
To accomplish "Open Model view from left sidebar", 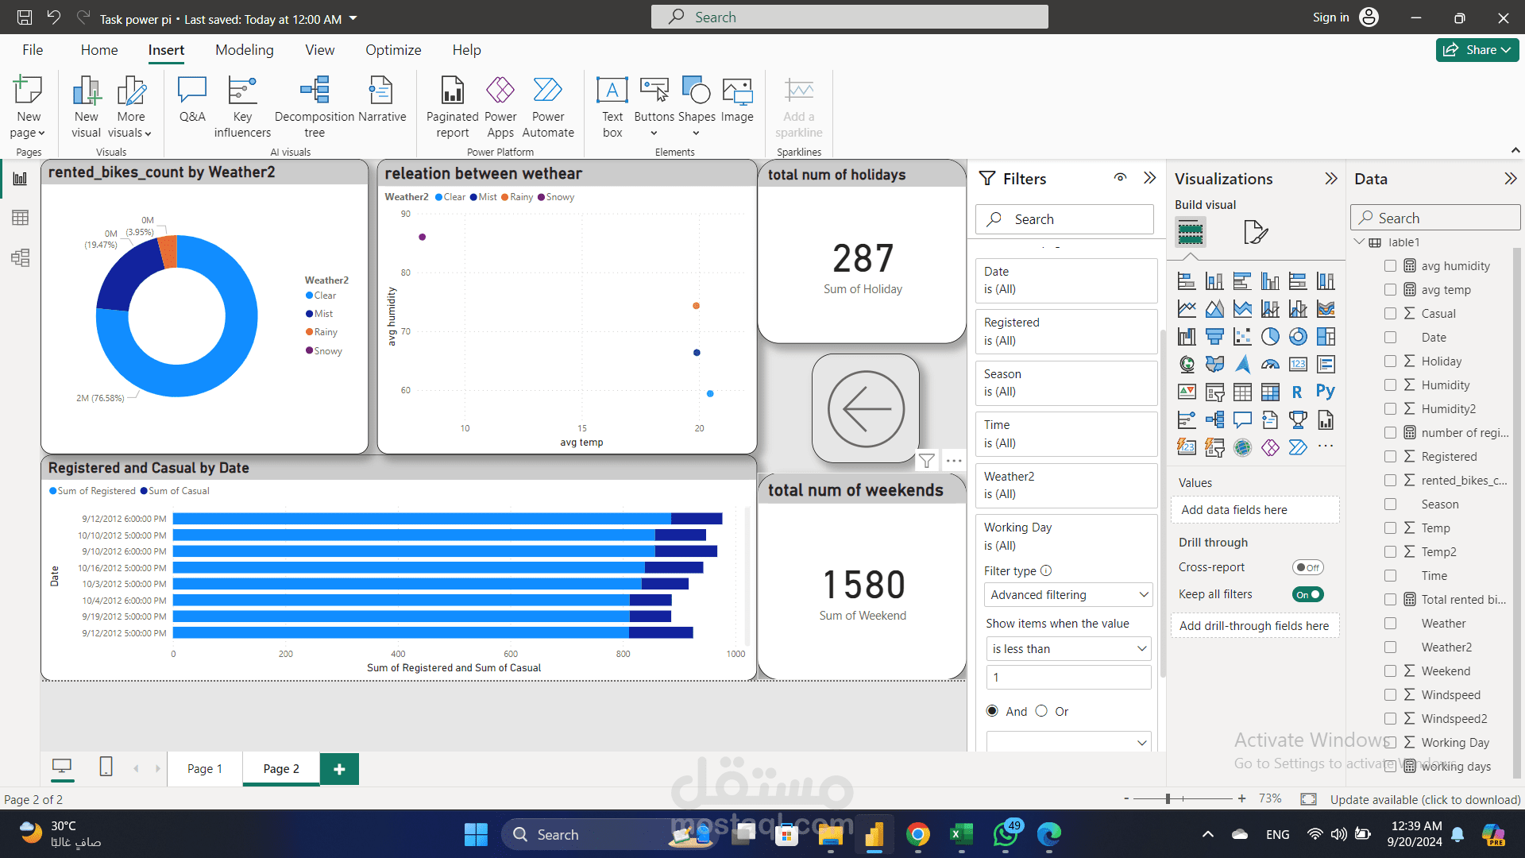I will click(x=21, y=257).
